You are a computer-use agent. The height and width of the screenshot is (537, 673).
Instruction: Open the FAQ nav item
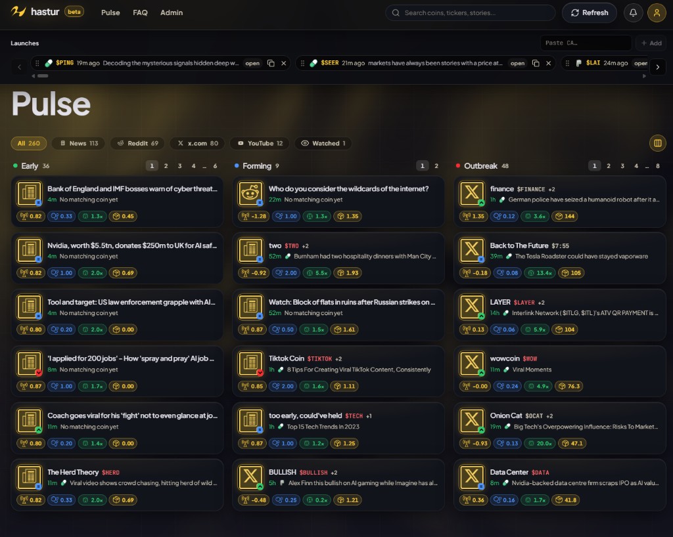tap(140, 13)
